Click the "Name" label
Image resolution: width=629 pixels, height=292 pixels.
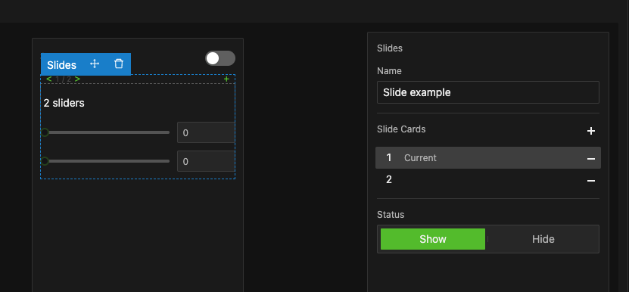[389, 71]
